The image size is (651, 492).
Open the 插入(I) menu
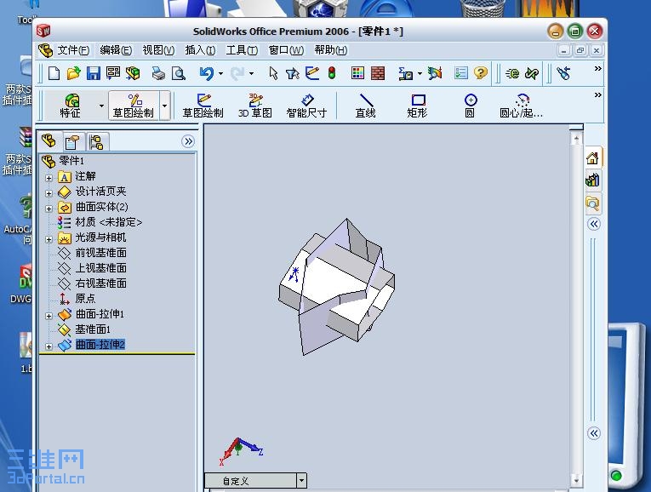[x=200, y=50]
